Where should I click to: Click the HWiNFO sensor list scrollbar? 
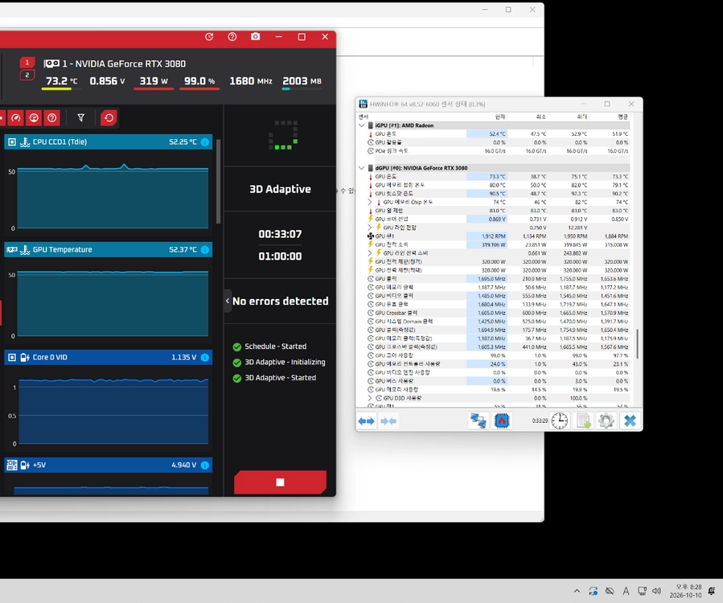(637, 343)
